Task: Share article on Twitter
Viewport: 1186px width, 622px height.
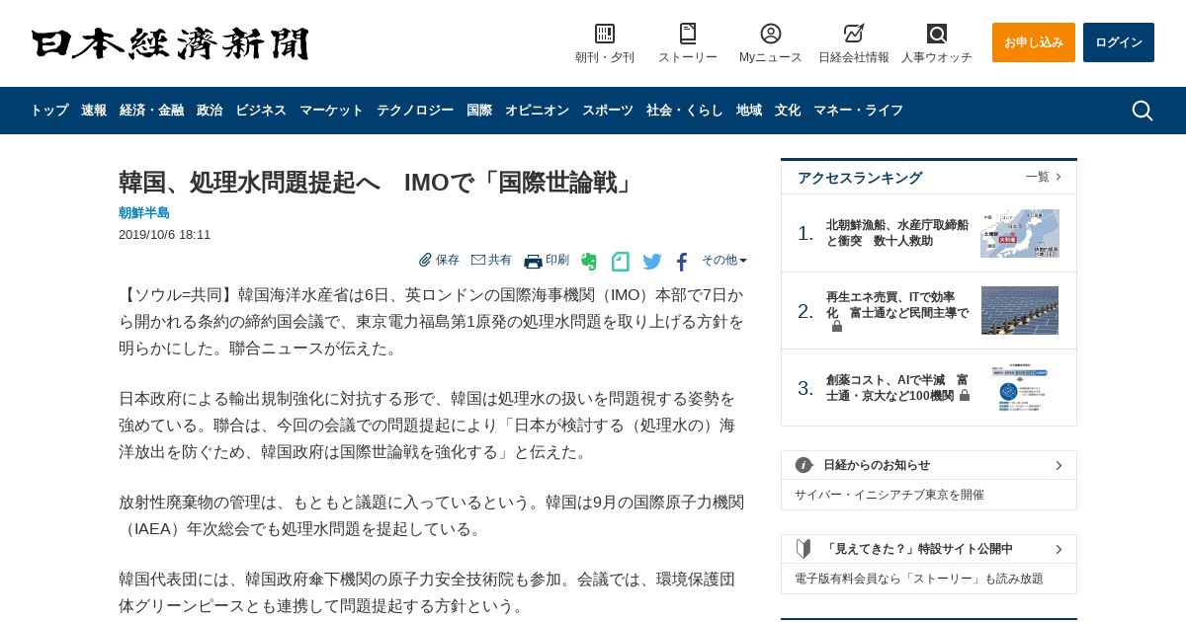Action: (x=652, y=262)
